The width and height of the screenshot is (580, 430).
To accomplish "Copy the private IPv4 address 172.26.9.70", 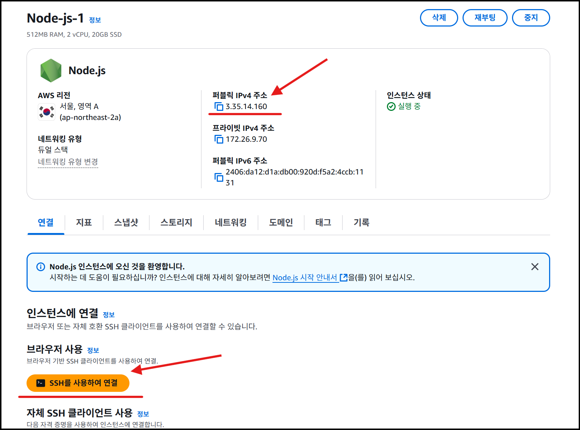I will [219, 139].
